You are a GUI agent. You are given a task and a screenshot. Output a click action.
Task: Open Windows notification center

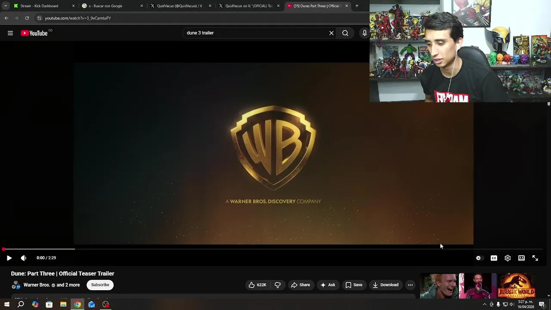point(542,305)
